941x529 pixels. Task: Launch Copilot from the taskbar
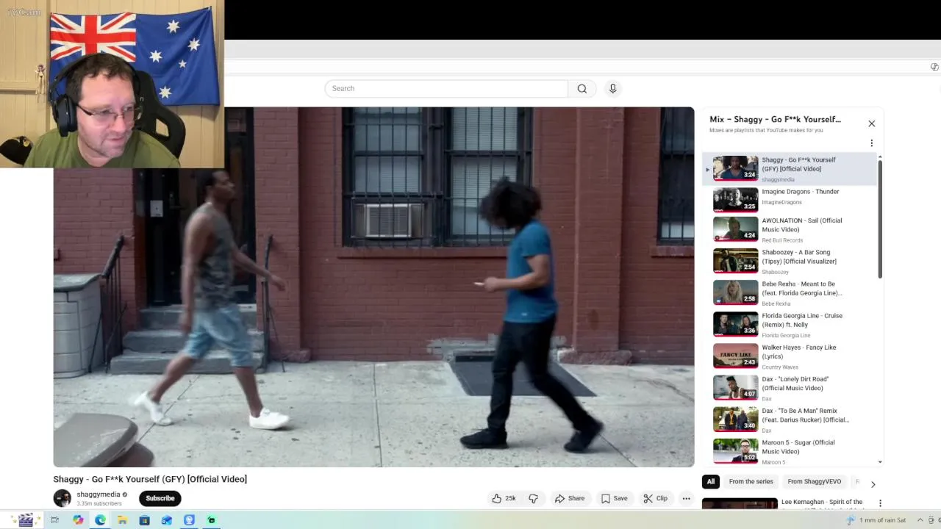(x=78, y=520)
